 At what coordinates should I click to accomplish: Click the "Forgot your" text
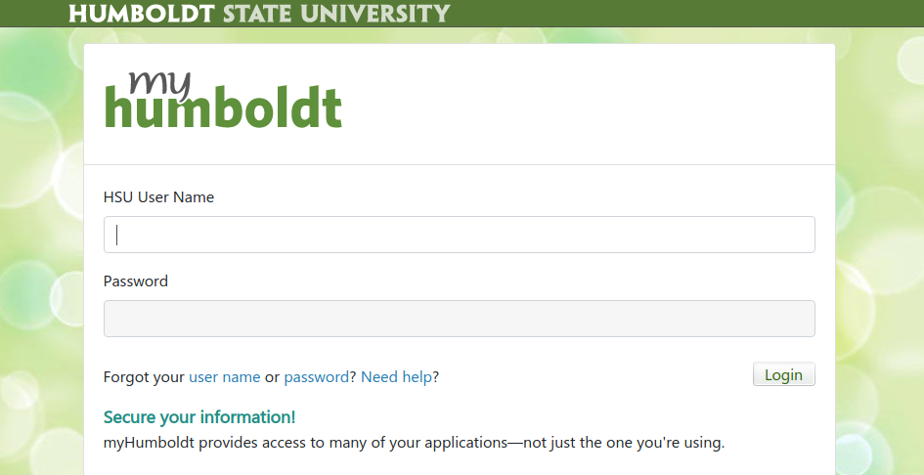click(x=144, y=376)
